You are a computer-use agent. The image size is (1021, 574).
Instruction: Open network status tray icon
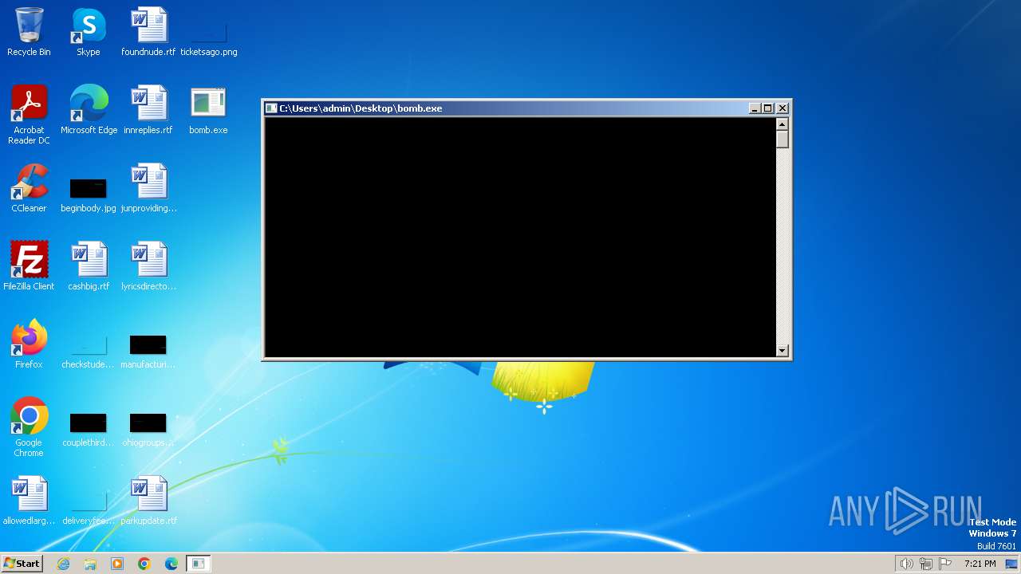coord(925,564)
